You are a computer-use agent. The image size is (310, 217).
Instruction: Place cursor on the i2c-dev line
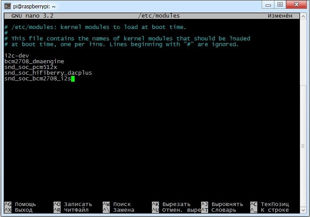(x=17, y=56)
